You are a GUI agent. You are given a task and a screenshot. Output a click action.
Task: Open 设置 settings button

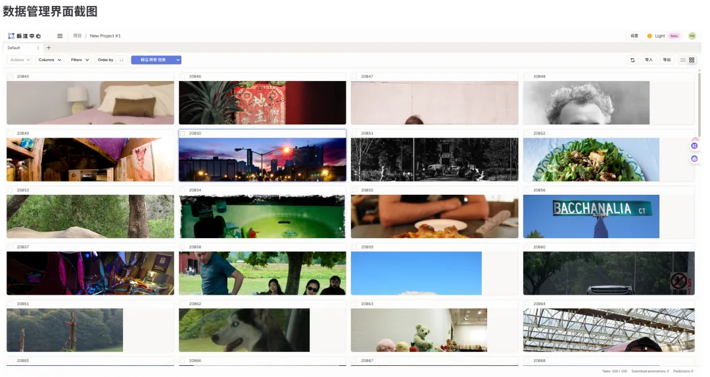tap(634, 36)
